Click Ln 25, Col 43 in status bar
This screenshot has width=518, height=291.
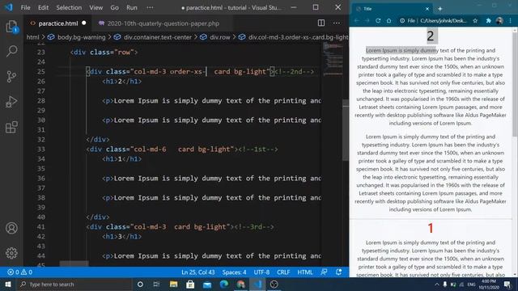click(x=198, y=272)
